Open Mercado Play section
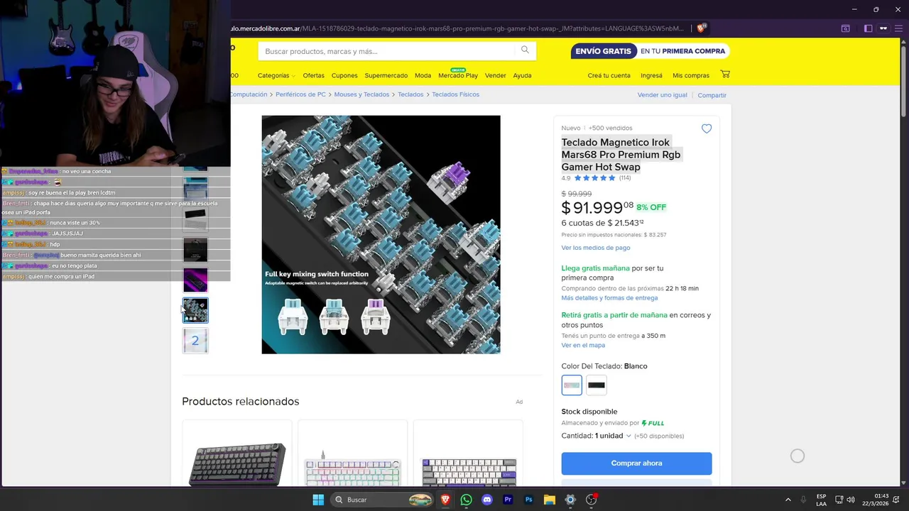 click(x=458, y=75)
